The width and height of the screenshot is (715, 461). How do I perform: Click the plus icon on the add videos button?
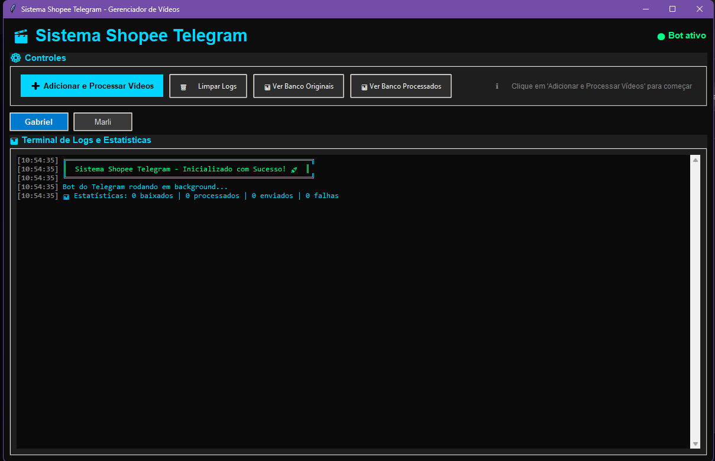(x=35, y=86)
